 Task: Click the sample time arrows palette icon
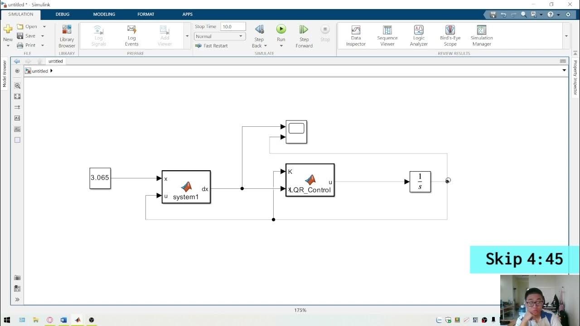click(x=17, y=107)
